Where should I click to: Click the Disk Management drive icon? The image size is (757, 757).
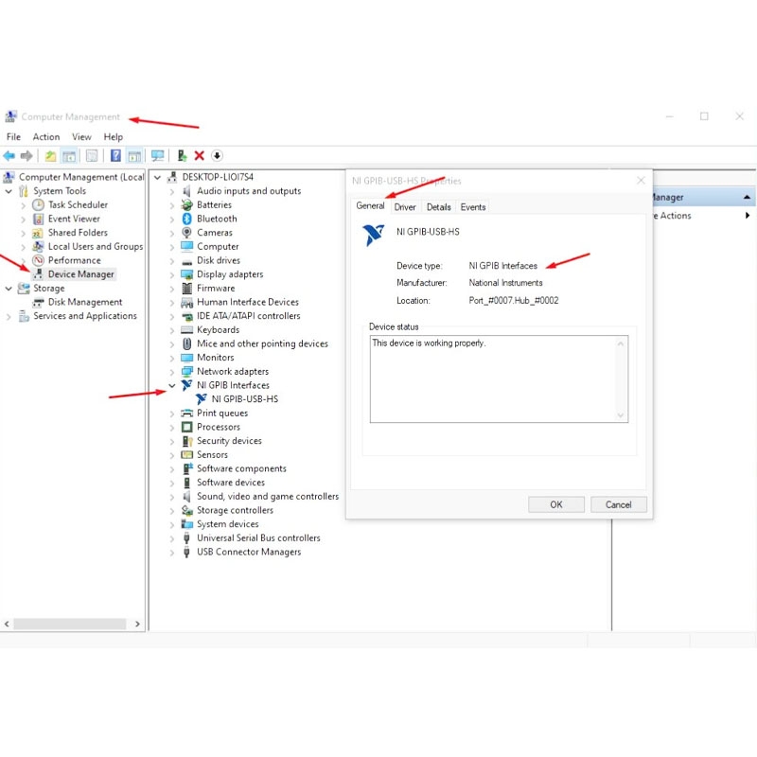click(x=38, y=302)
